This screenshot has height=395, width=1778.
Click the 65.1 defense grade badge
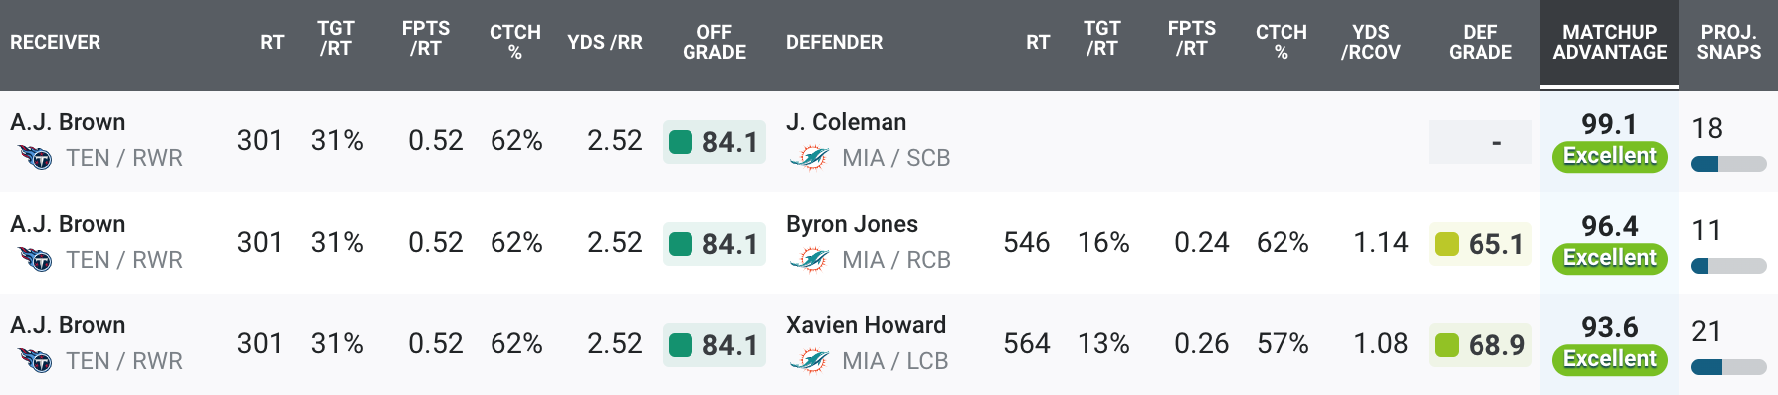point(1481,244)
